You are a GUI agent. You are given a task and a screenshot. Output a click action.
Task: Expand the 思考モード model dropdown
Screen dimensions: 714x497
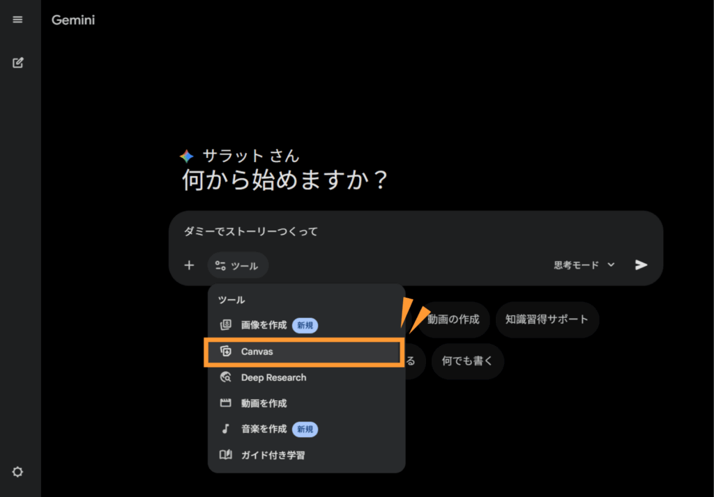(x=584, y=265)
